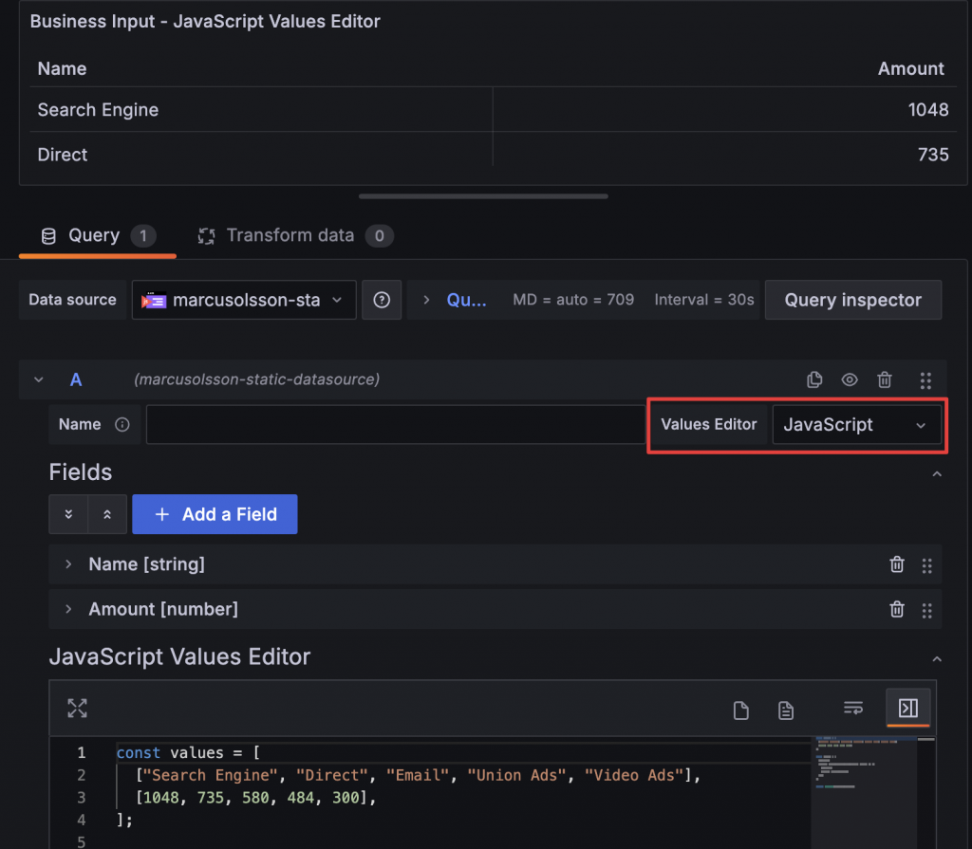This screenshot has height=849, width=972.
Task: Toggle the minimap in code editor
Action: 908,708
